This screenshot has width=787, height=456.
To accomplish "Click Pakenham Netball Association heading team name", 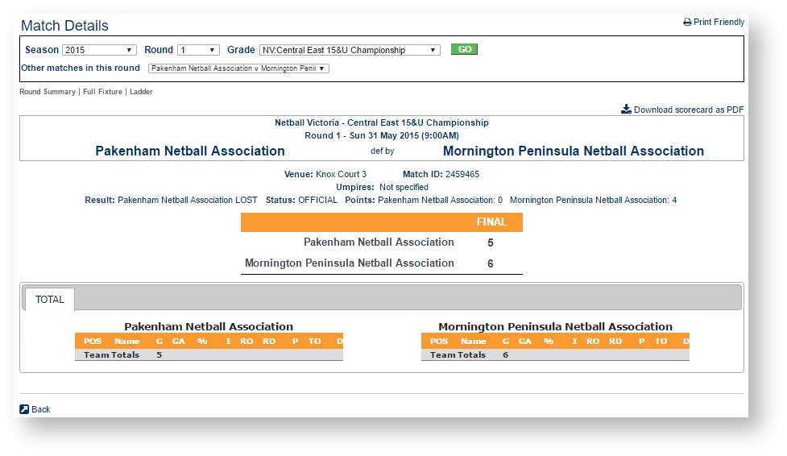I will coord(190,151).
